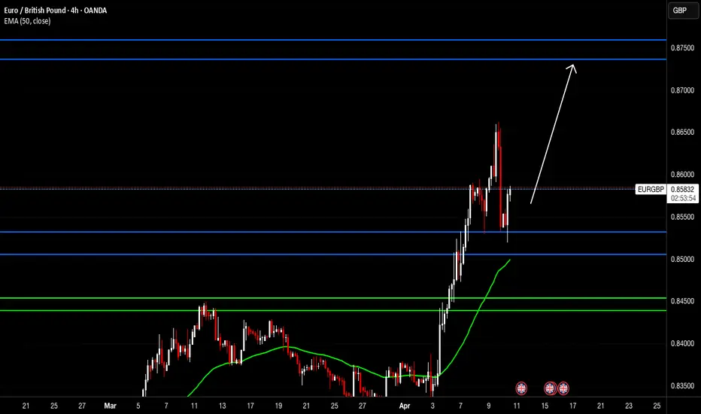The image size is (701, 414).
Task: Click the first UK flag economic event icon
Action: 520,388
